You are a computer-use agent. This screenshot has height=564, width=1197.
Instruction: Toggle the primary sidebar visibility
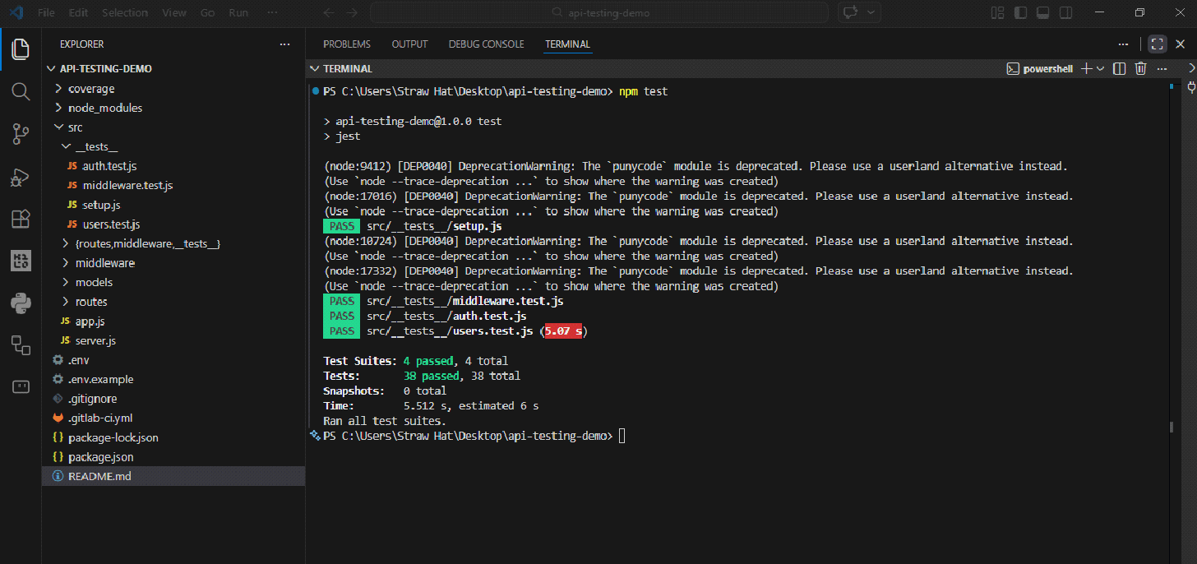tap(1019, 12)
